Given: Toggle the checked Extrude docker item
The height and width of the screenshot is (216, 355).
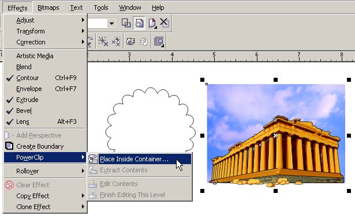Looking at the screenshot, I should point(45,100).
